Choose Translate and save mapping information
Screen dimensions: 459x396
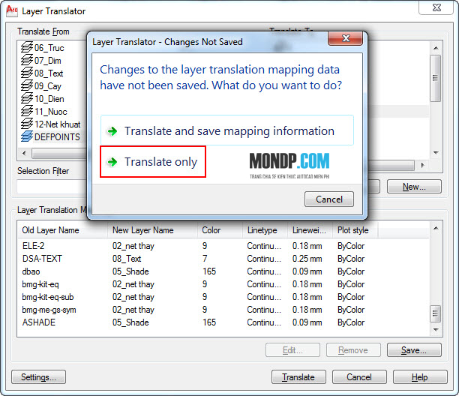[x=226, y=130]
